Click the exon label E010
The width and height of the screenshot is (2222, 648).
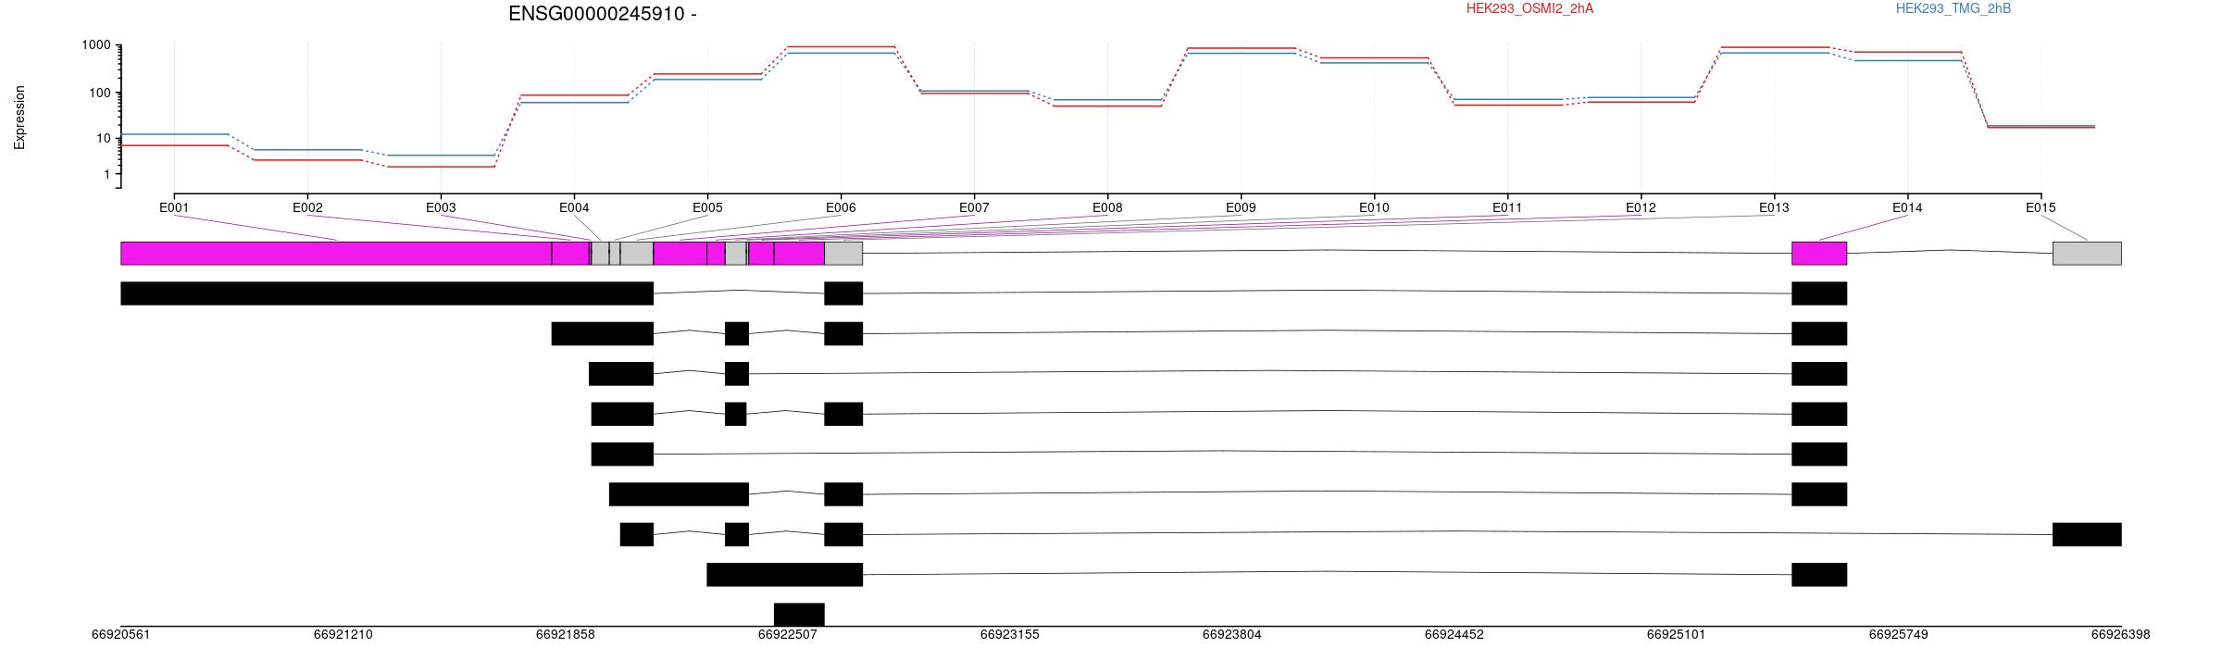[x=1374, y=207]
